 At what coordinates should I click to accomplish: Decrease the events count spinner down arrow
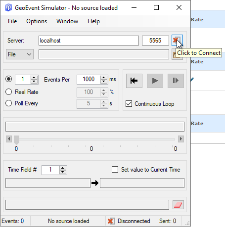(34, 82)
